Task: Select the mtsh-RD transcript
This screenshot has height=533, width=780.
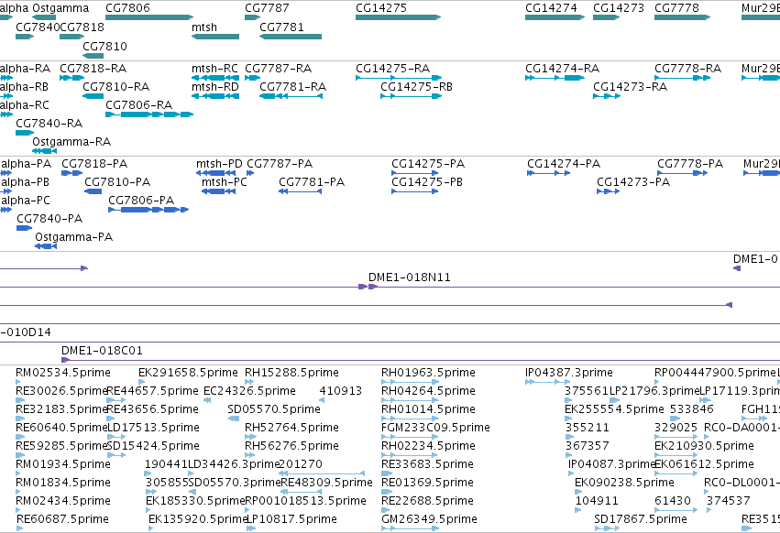Action: coord(215,96)
